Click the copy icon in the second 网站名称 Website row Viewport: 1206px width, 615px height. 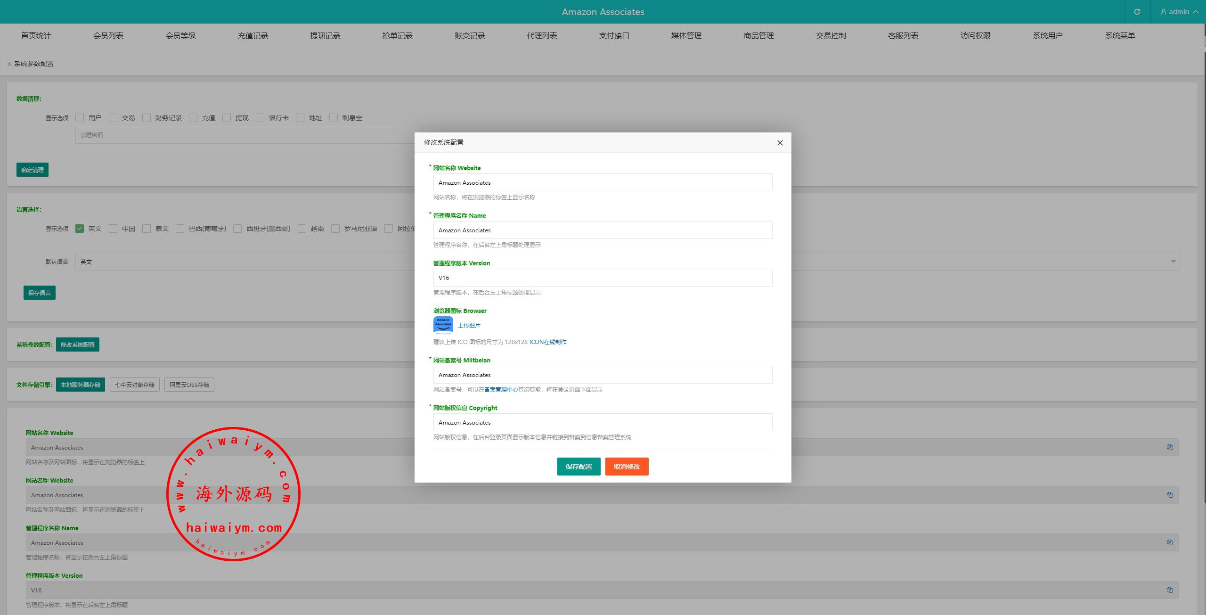coord(1169,494)
